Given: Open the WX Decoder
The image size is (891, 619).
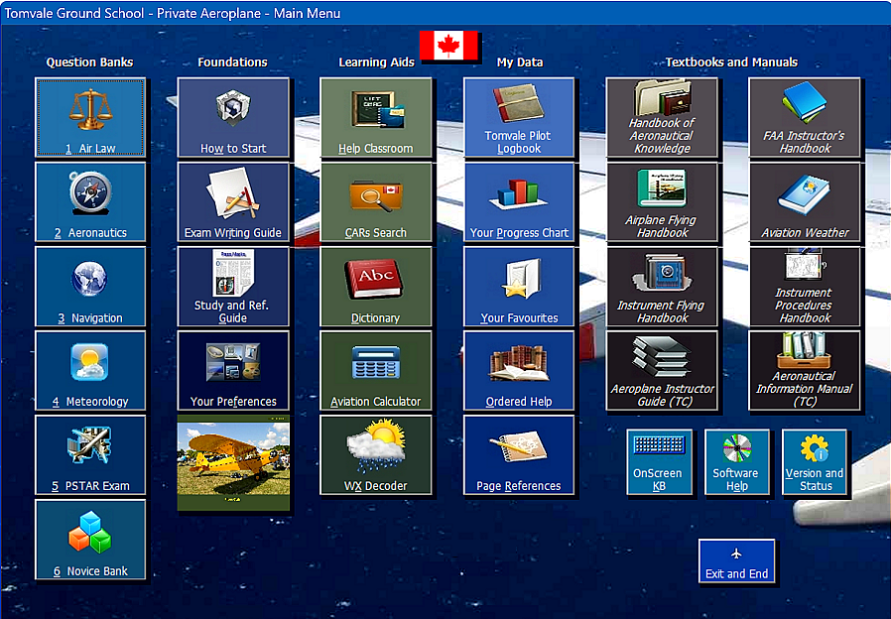Looking at the screenshot, I should [x=376, y=454].
